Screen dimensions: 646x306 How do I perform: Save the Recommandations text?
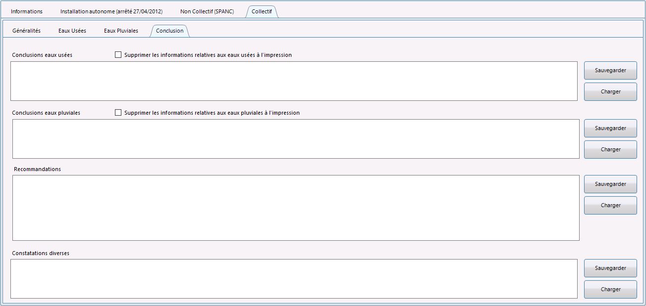[x=610, y=184]
